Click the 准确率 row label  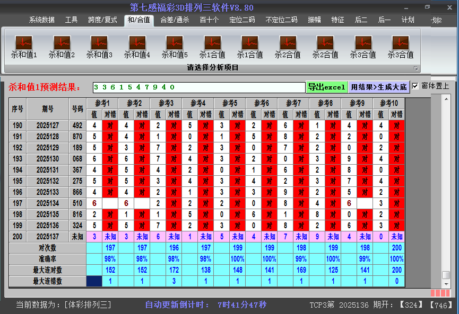tap(47, 259)
